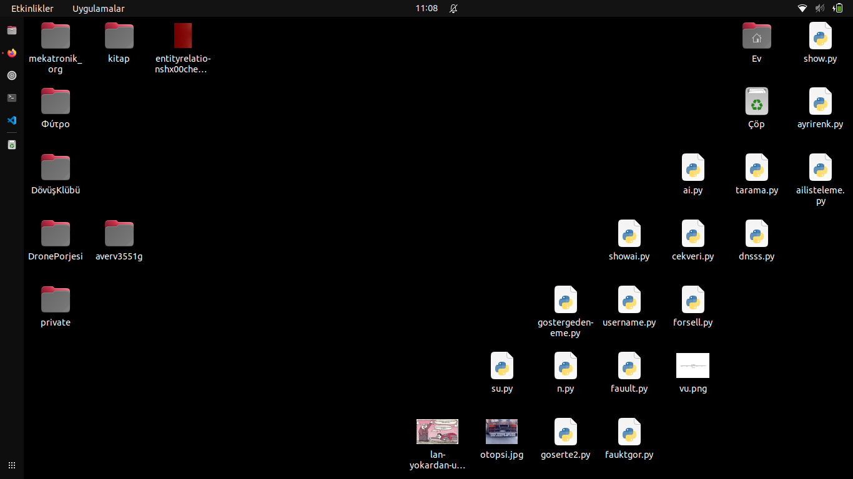Viewport: 853px width, 479px height.
Task: Open the Etkinlikler activities menu
Action: 32,8
